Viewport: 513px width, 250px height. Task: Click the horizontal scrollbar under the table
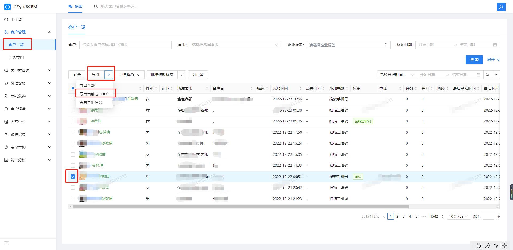coord(240,207)
